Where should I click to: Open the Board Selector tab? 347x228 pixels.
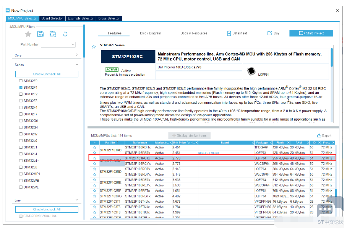coord(52,18)
